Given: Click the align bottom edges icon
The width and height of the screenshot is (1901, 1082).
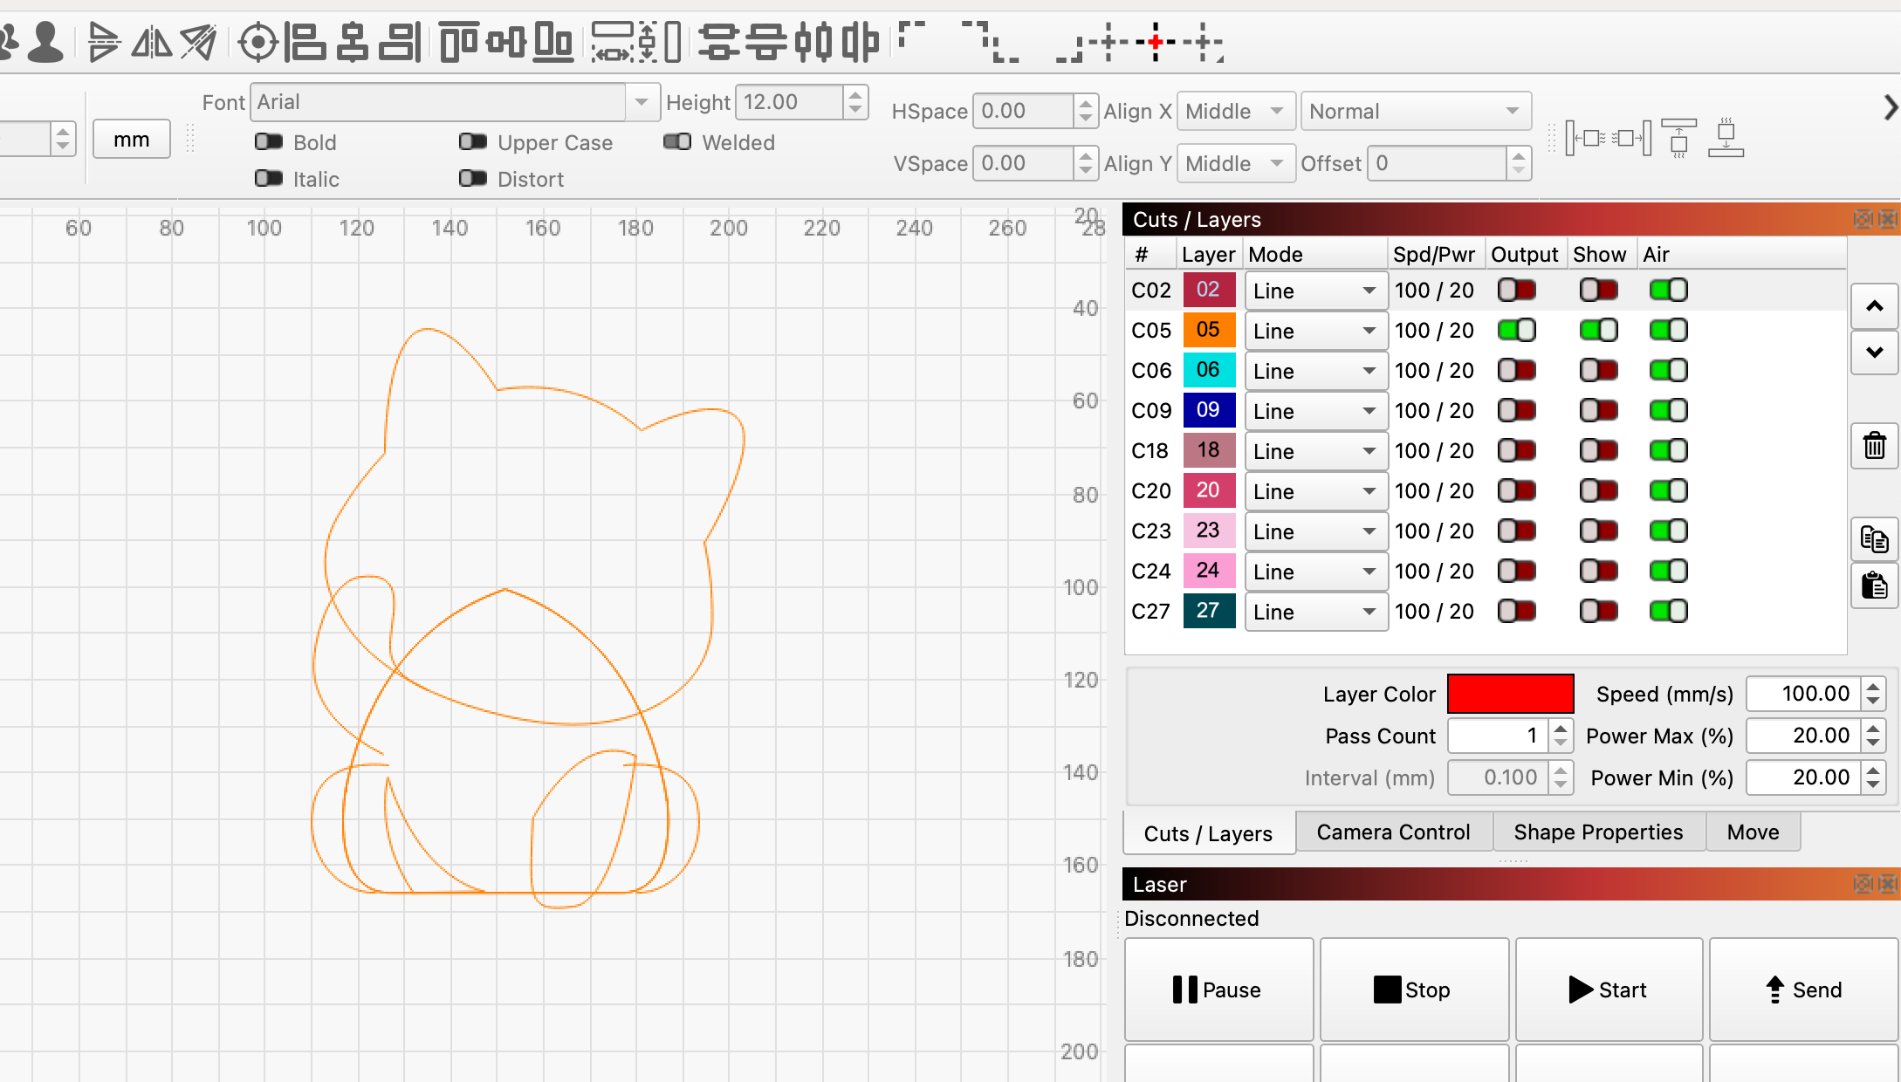Looking at the screenshot, I should tap(553, 42).
